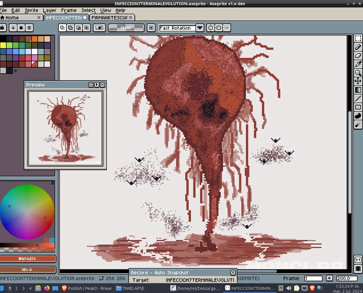Viewport: 363px width, 293px height.
Task: Pick the white palette swatch
Action: [x=35, y=52]
